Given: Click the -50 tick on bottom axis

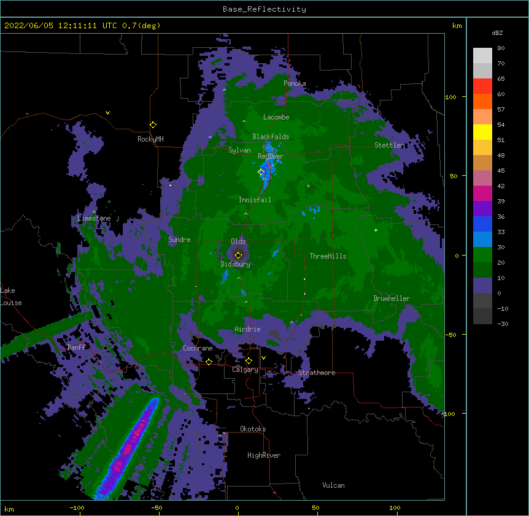Looking at the screenshot, I should click(x=156, y=507).
